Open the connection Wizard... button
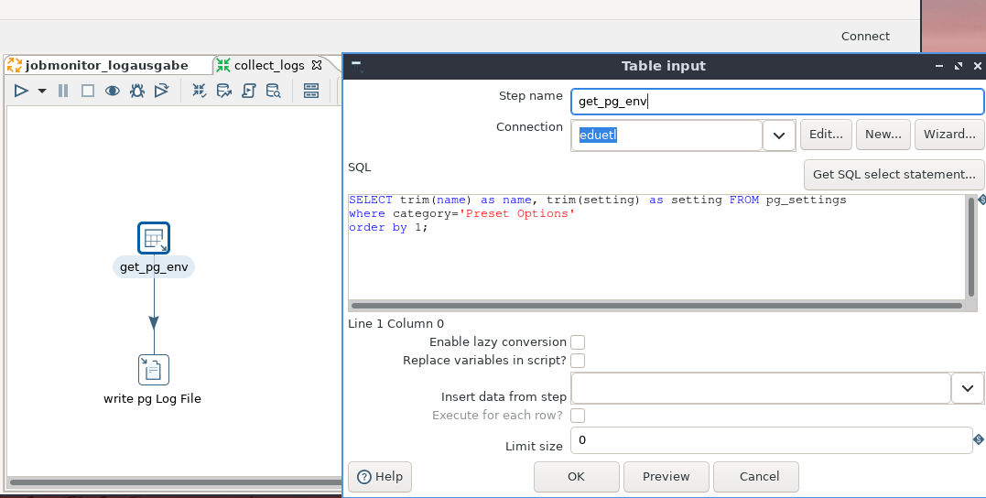Screen dimensions: 986x498 (949, 135)
